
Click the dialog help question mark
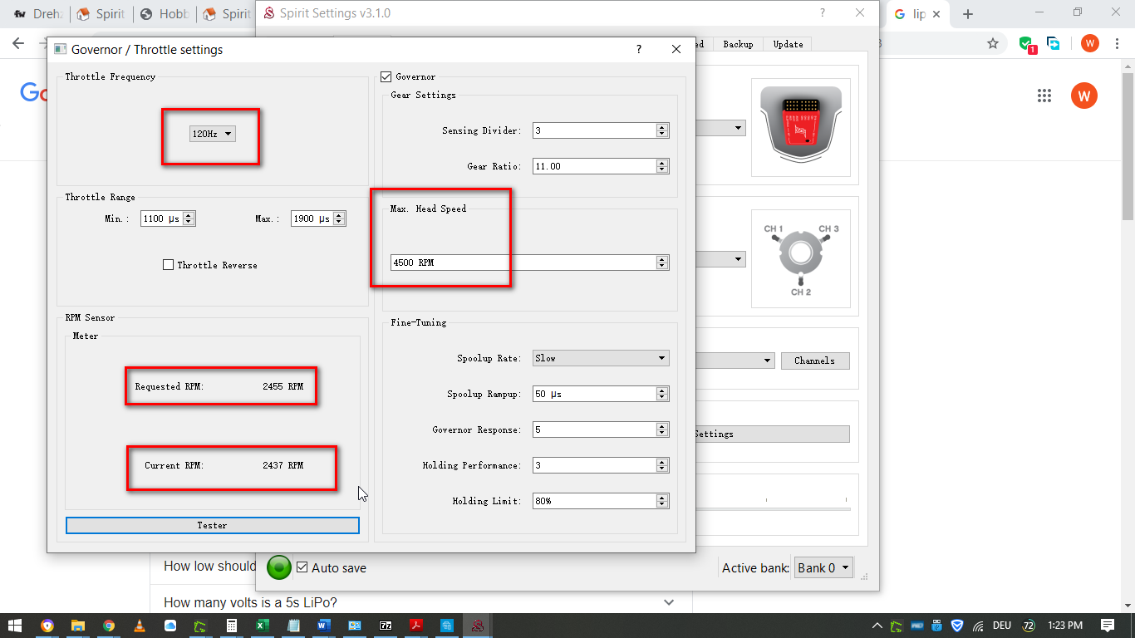pyautogui.click(x=638, y=50)
